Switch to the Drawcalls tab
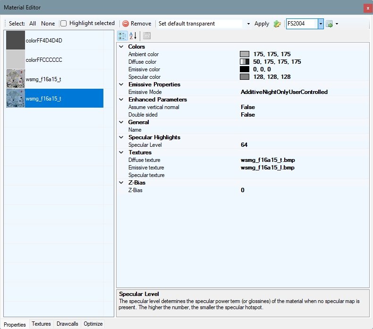This screenshot has height=329, width=373. point(68,324)
